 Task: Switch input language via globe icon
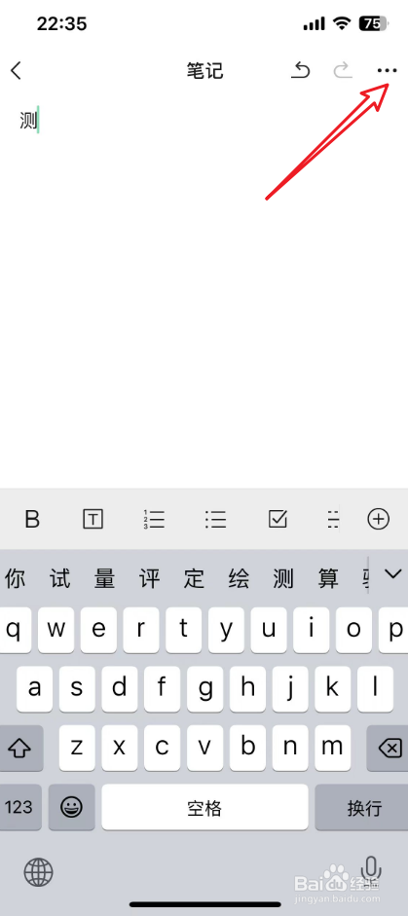pos(39,873)
